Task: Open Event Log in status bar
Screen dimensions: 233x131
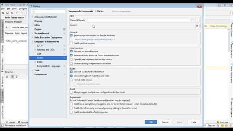Action: coord(222,122)
